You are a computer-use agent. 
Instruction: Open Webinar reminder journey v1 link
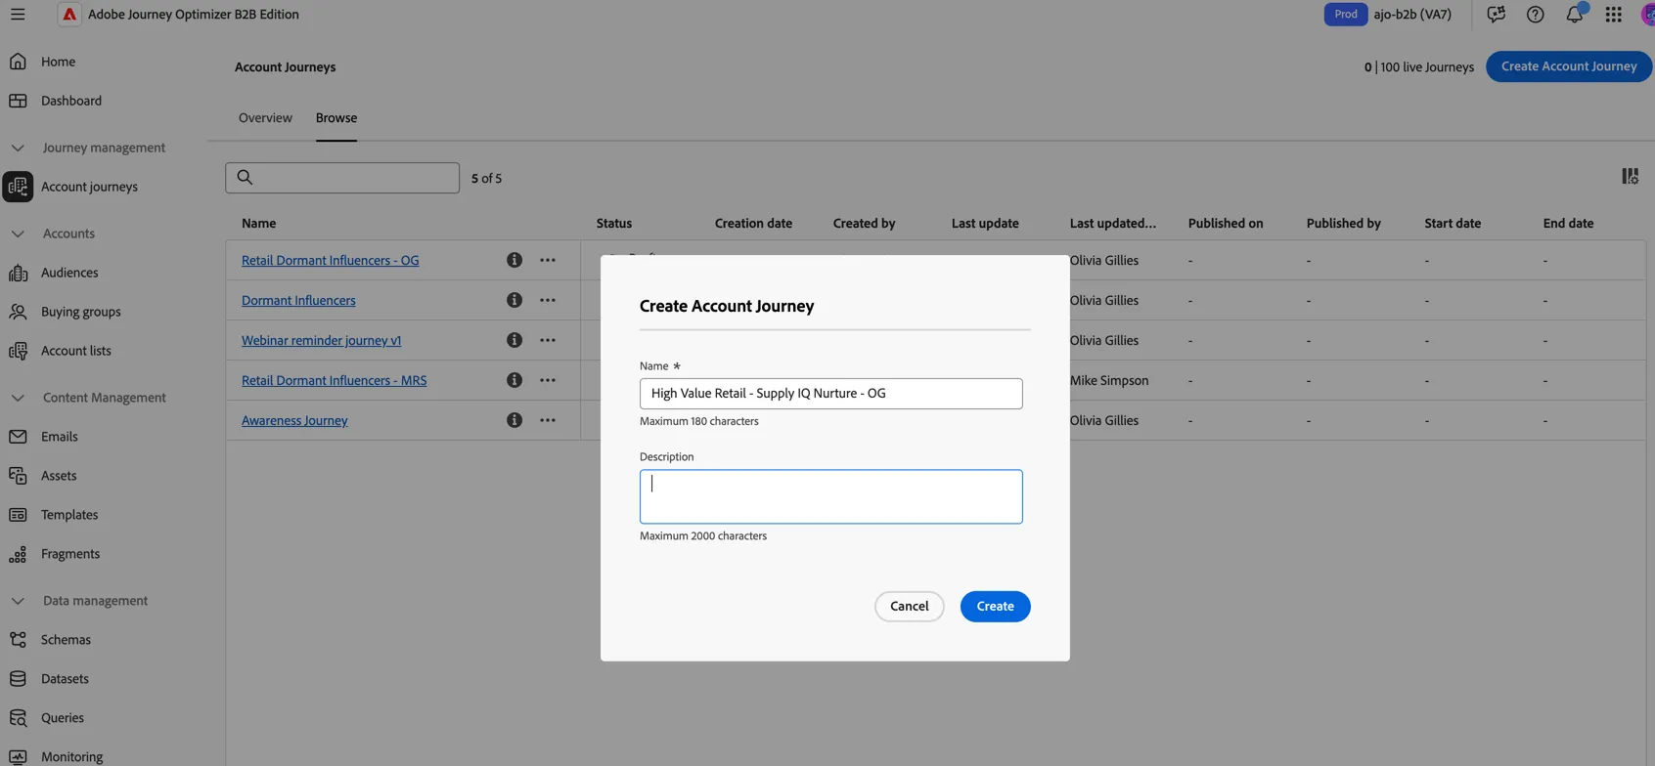tap(321, 340)
